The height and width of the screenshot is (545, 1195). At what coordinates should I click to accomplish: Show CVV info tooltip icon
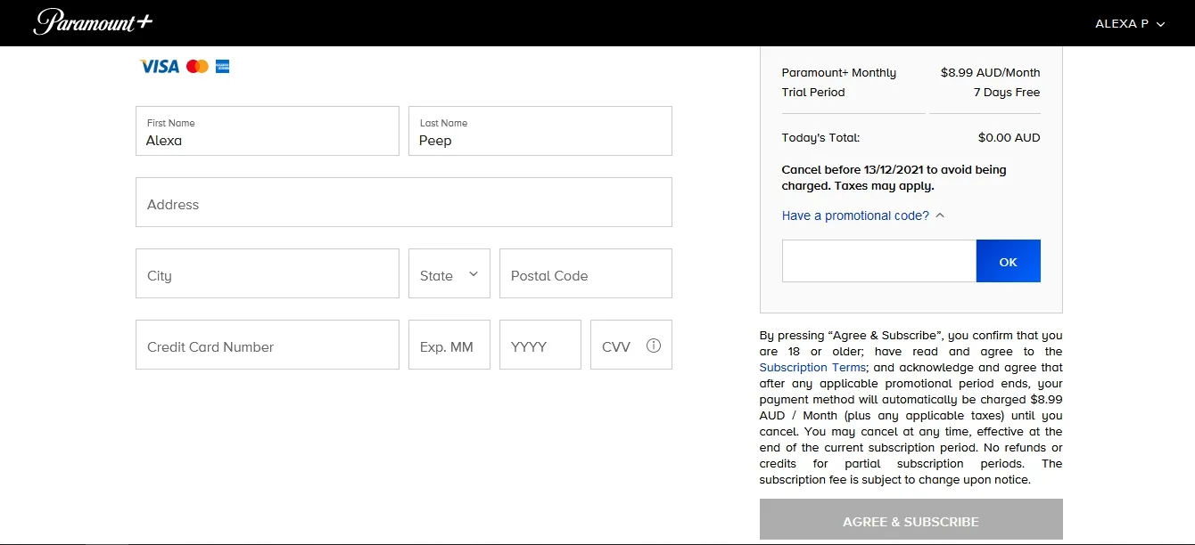click(654, 346)
